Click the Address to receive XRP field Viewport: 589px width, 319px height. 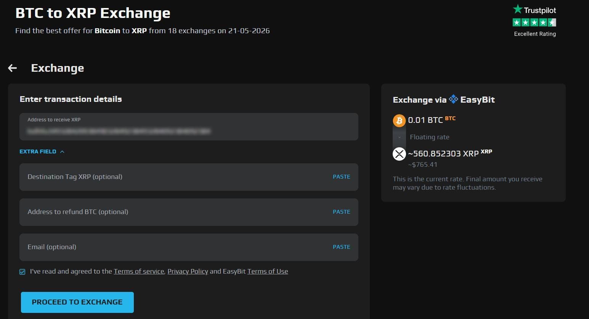[189, 127]
